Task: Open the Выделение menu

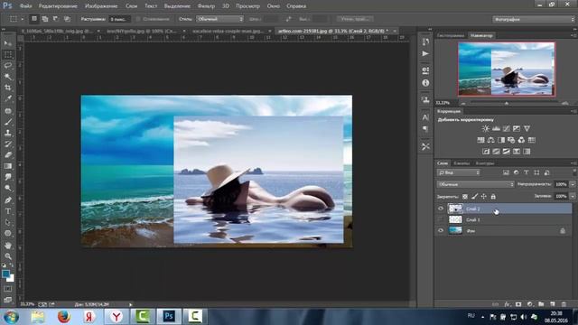Action: (177, 6)
